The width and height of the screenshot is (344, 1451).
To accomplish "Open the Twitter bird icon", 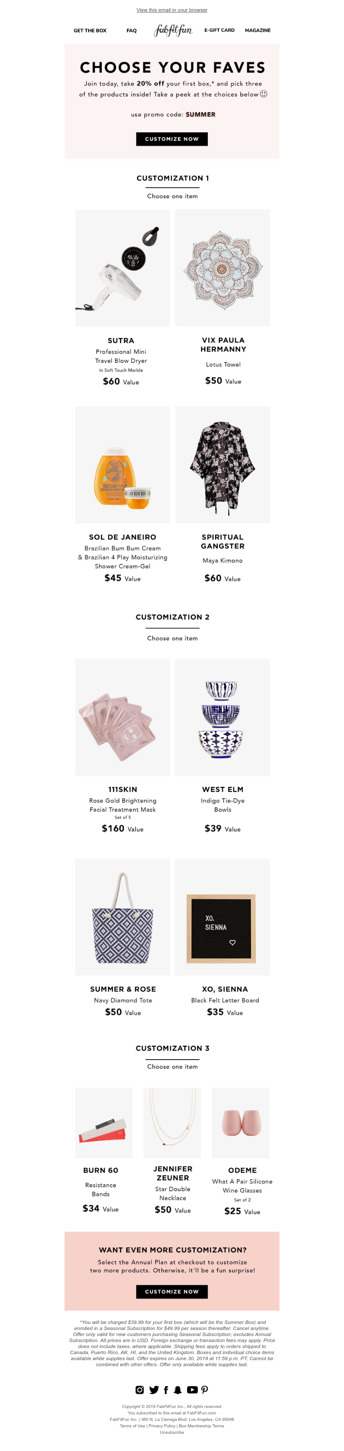I will (154, 1389).
